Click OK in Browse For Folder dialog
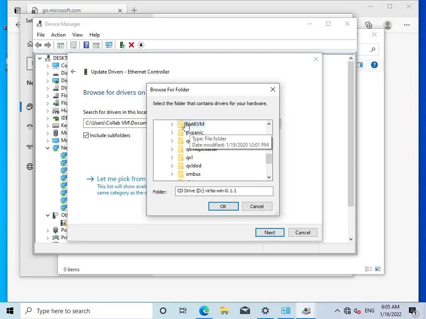The width and height of the screenshot is (426, 319). pos(223,206)
